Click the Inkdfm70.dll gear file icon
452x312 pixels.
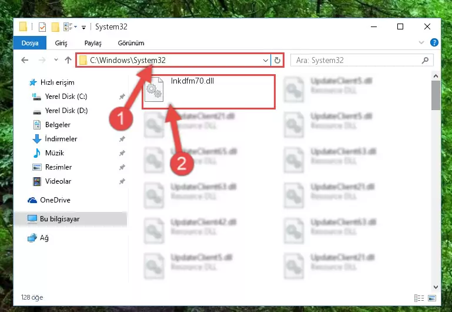[154, 89]
